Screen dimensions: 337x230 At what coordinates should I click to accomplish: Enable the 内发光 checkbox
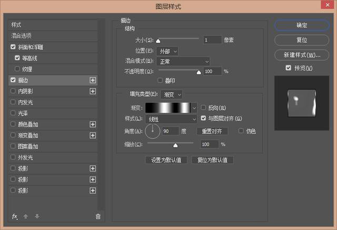click(13, 102)
